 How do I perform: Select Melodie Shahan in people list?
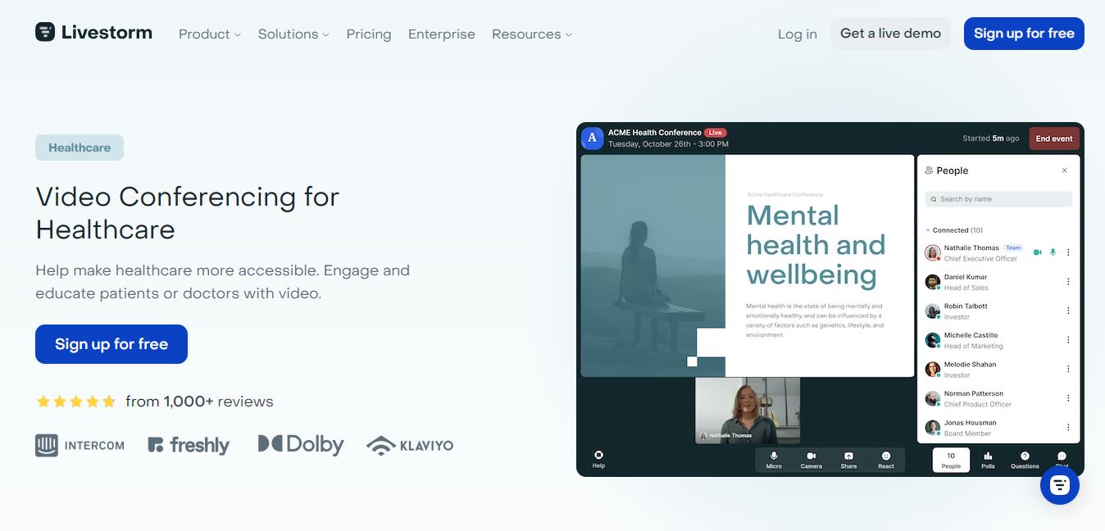coord(998,370)
